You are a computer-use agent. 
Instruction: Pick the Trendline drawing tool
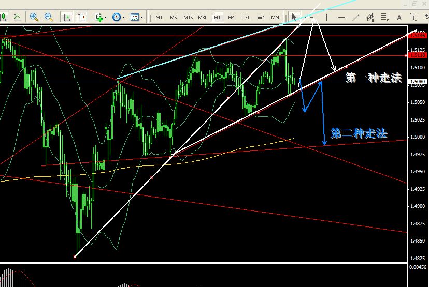point(355,18)
